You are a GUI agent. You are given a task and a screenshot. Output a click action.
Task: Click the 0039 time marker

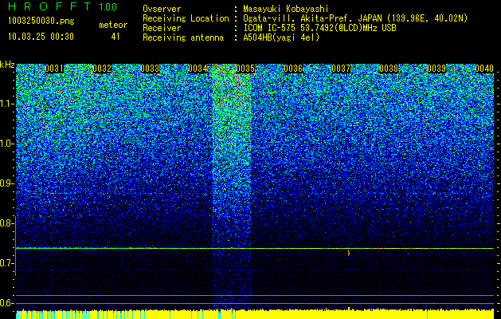436,69
